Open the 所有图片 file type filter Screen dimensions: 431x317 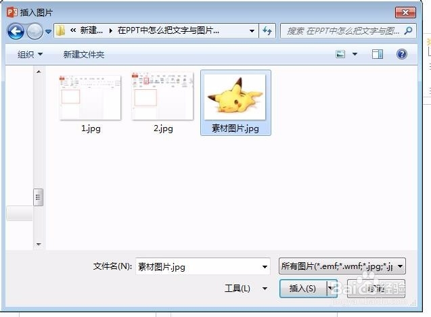pos(342,266)
